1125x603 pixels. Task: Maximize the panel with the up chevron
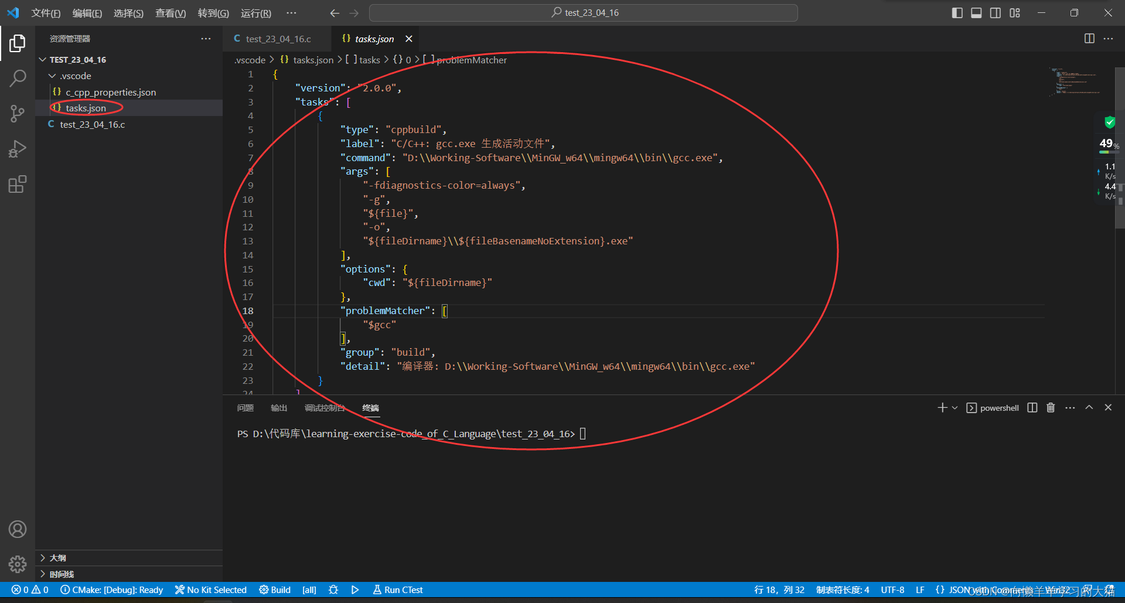tap(1089, 408)
